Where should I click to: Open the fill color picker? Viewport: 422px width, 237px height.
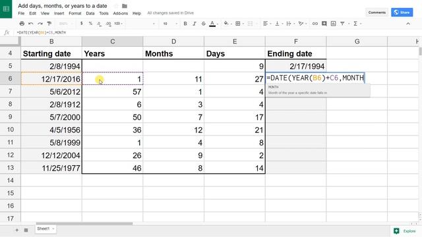227,24
